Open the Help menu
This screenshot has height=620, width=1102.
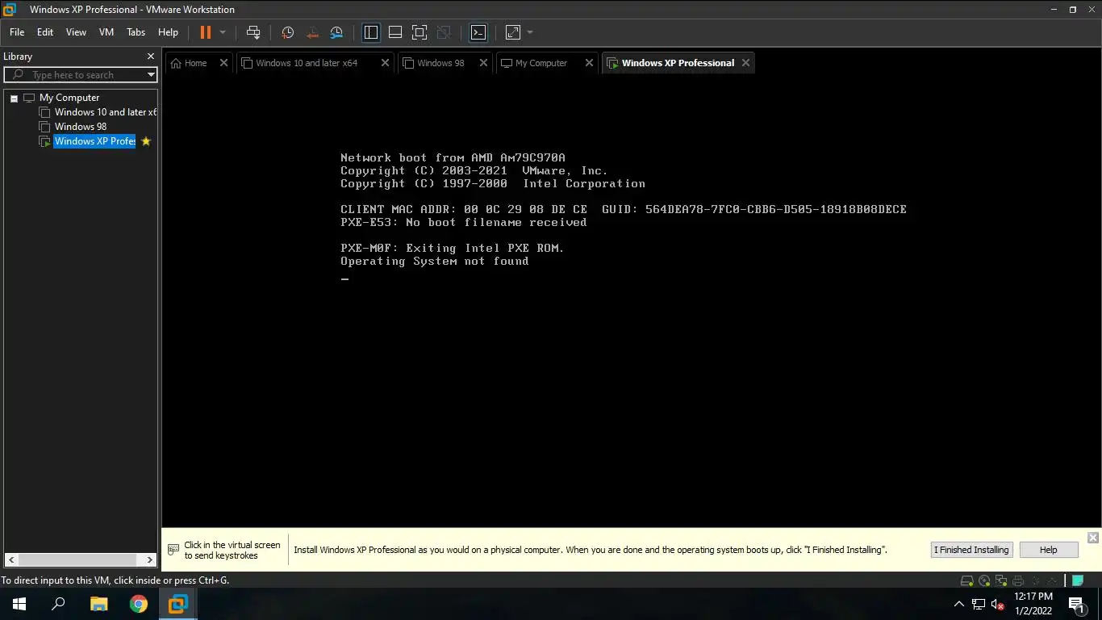(168, 32)
